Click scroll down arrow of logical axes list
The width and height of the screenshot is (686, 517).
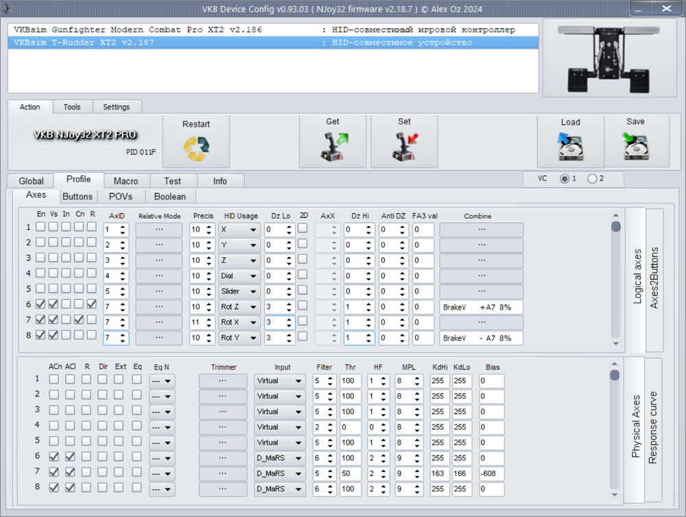click(x=616, y=344)
